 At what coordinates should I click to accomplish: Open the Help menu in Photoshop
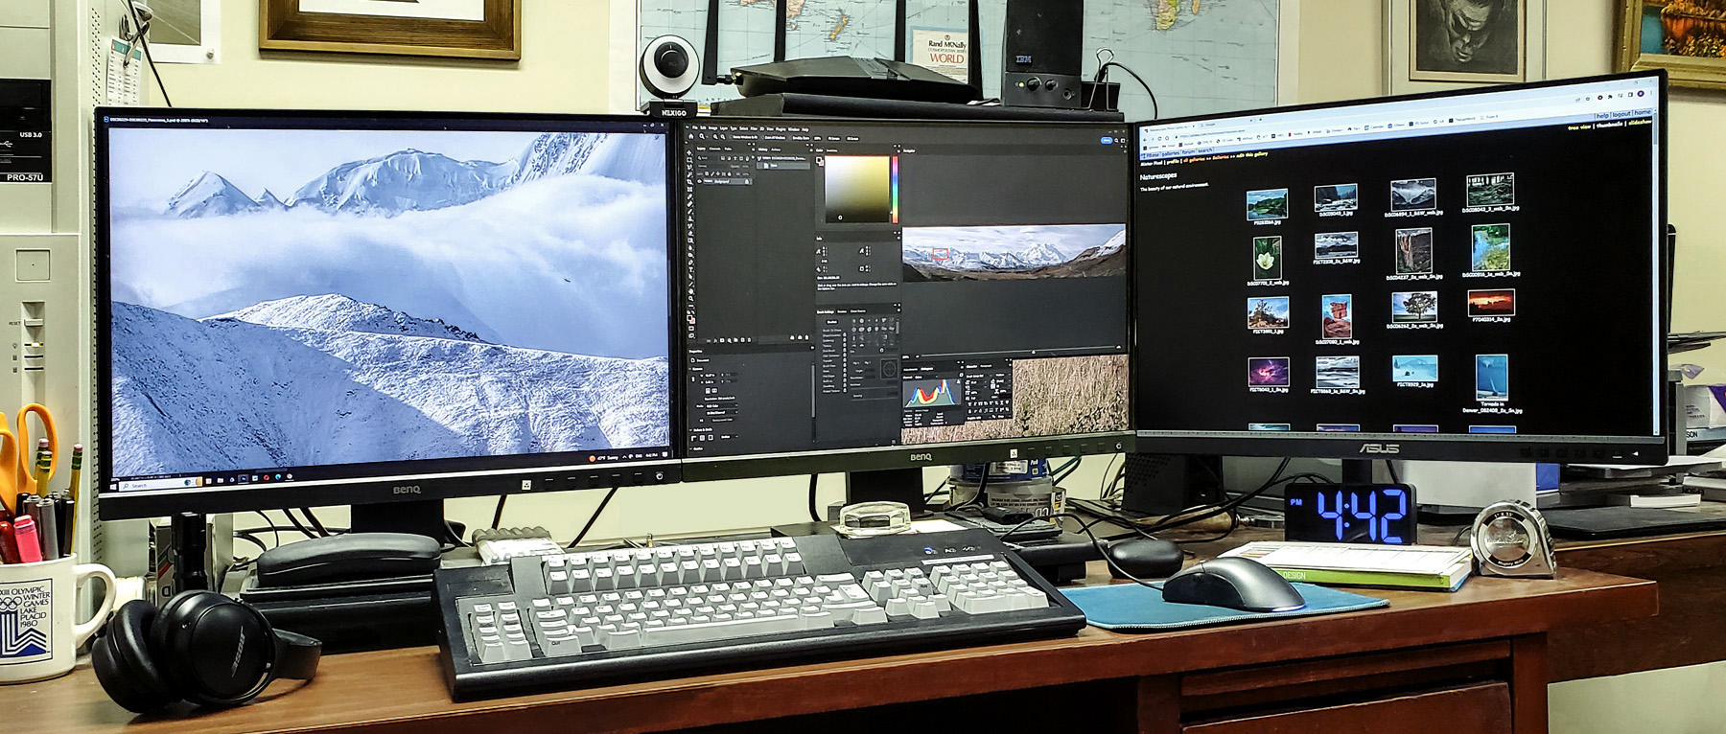coord(805,129)
